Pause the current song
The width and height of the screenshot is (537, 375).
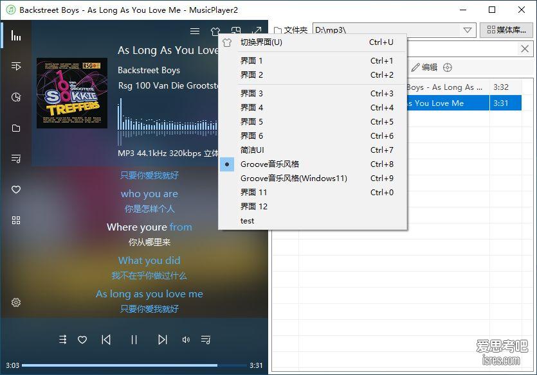pos(134,340)
